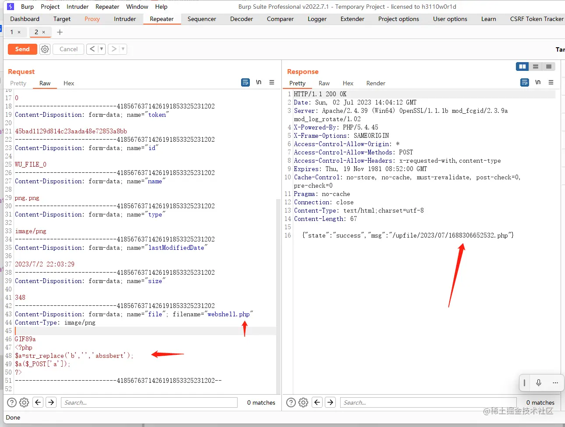Open Request search settings gear

pos(24,402)
